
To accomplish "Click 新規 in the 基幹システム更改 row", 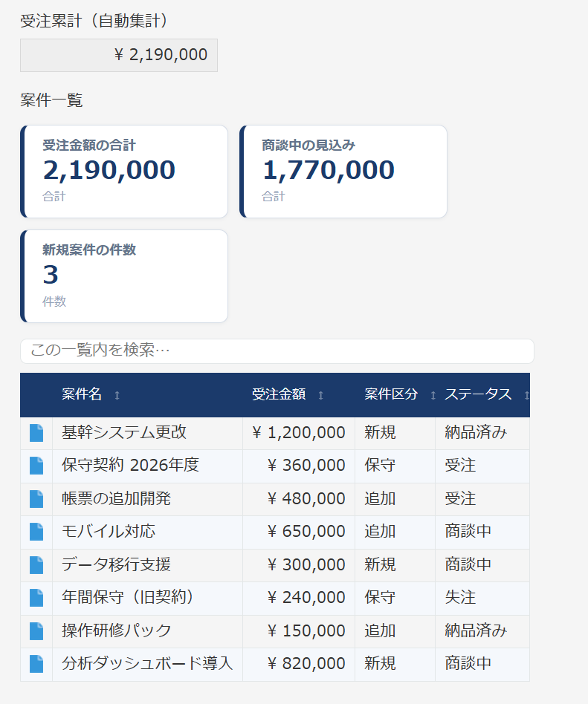I will [380, 432].
